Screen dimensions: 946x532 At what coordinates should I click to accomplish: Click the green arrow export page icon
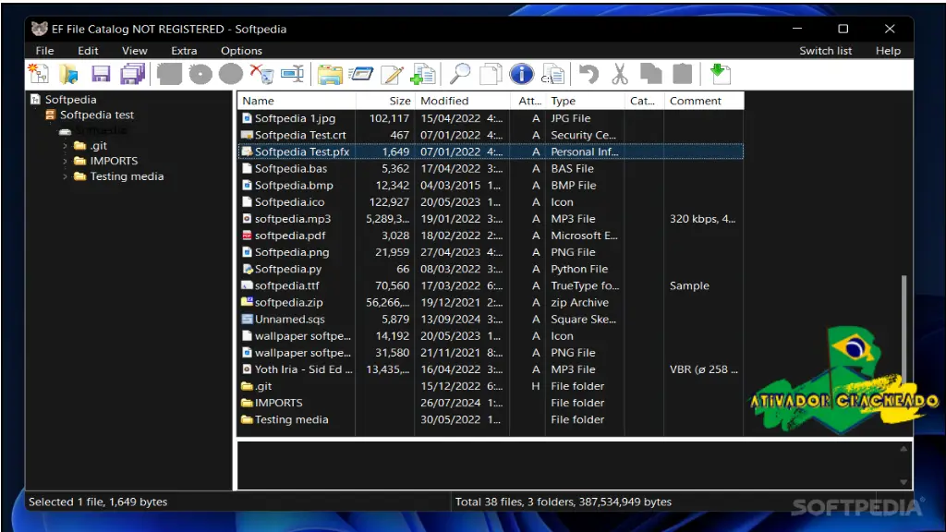(x=720, y=74)
